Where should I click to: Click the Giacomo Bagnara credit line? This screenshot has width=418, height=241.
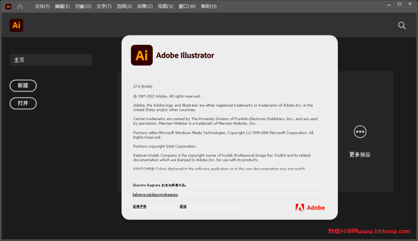tap(159, 185)
